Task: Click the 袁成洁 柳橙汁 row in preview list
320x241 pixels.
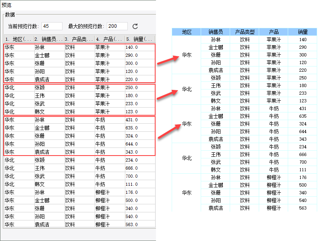Action: pos(79,224)
